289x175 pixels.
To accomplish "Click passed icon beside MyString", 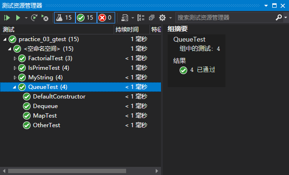I will [x=22, y=77].
